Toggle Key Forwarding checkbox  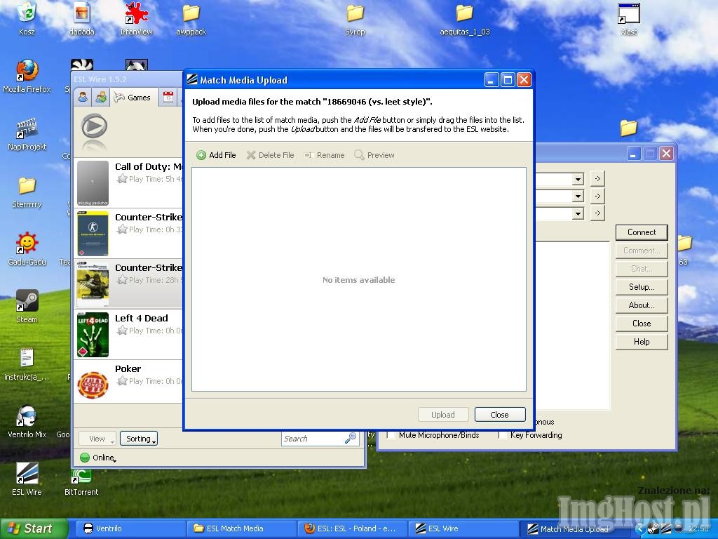coord(502,435)
